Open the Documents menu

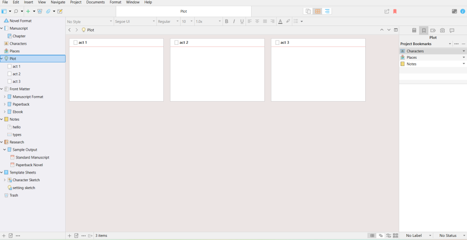click(95, 2)
